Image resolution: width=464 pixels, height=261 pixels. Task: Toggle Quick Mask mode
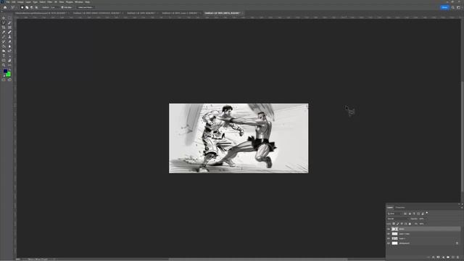(4, 80)
